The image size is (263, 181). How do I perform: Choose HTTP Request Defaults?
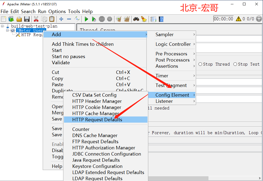(106, 120)
